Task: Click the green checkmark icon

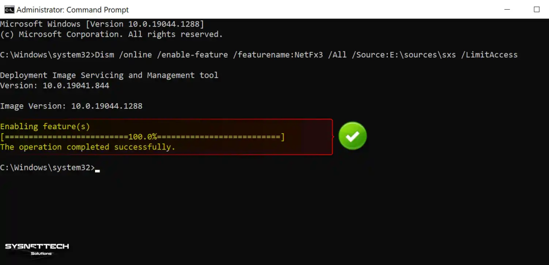Action: click(352, 136)
